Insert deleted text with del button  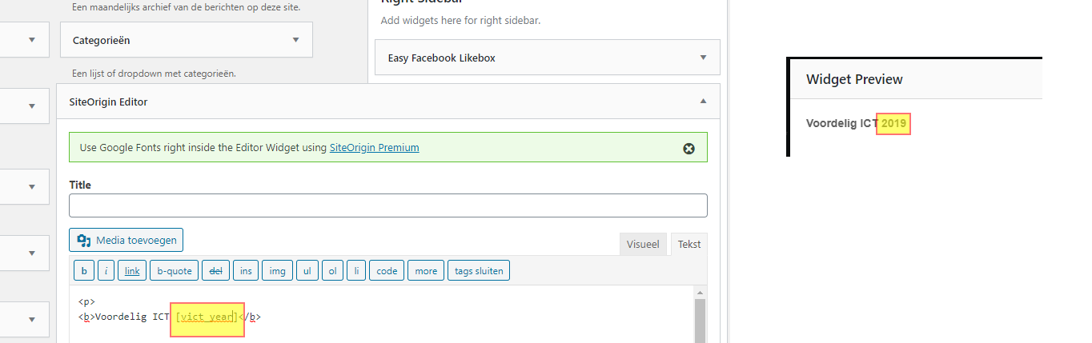point(215,271)
